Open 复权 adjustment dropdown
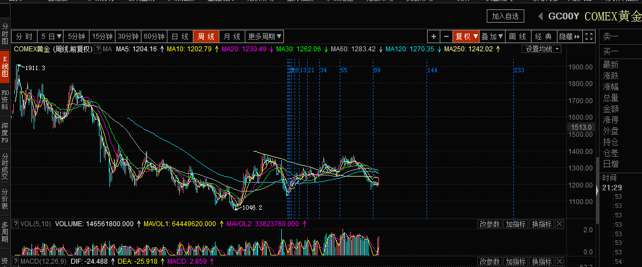The image size is (642, 267). (x=466, y=36)
